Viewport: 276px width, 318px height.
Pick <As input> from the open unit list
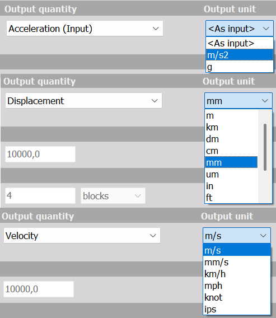tap(240, 43)
